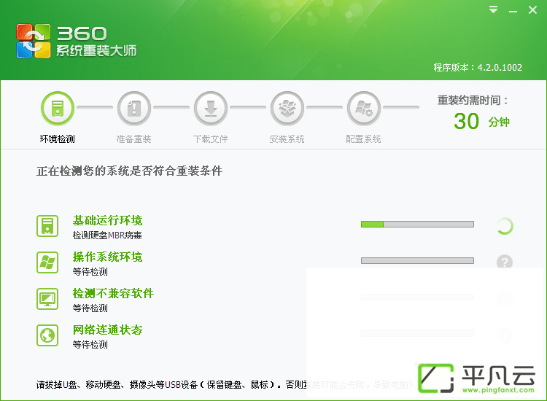Select the 安装系统 step icon
Viewport: 547px width, 401px height.
(287, 108)
